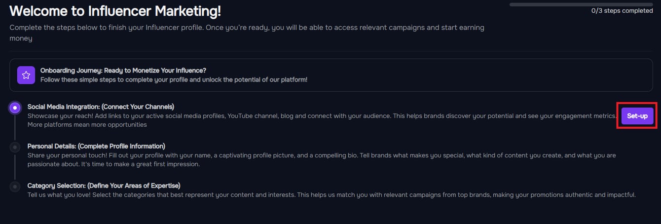Screen dimensions: 661x224
Task: Click the purple star icon in the onboarding banner
Action: [26, 75]
